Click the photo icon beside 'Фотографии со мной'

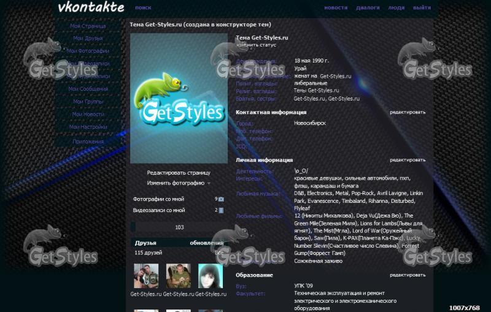pos(222,199)
